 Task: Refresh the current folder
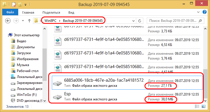click(x=140, y=21)
